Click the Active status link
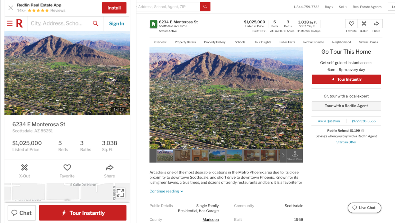 point(173,31)
